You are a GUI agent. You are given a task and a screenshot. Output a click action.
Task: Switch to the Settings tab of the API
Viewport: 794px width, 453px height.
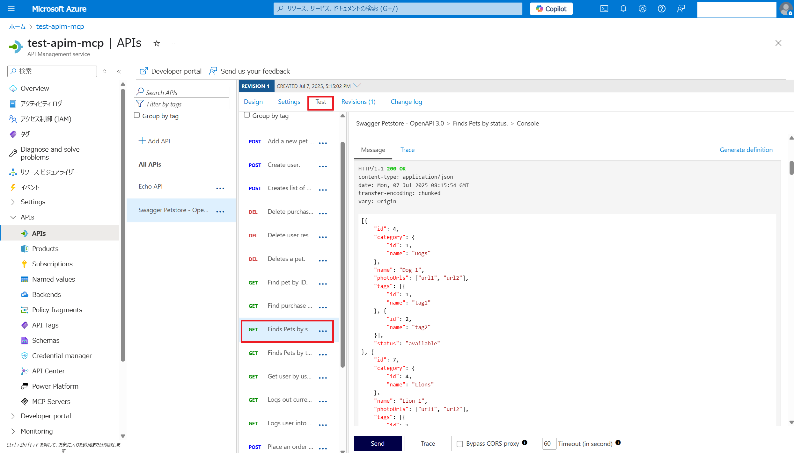pyautogui.click(x=289, y=102)
